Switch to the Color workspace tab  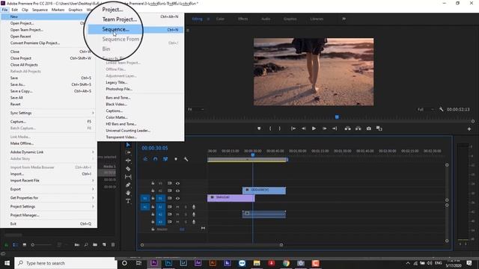pyautogui.click(x=220, y=19)
